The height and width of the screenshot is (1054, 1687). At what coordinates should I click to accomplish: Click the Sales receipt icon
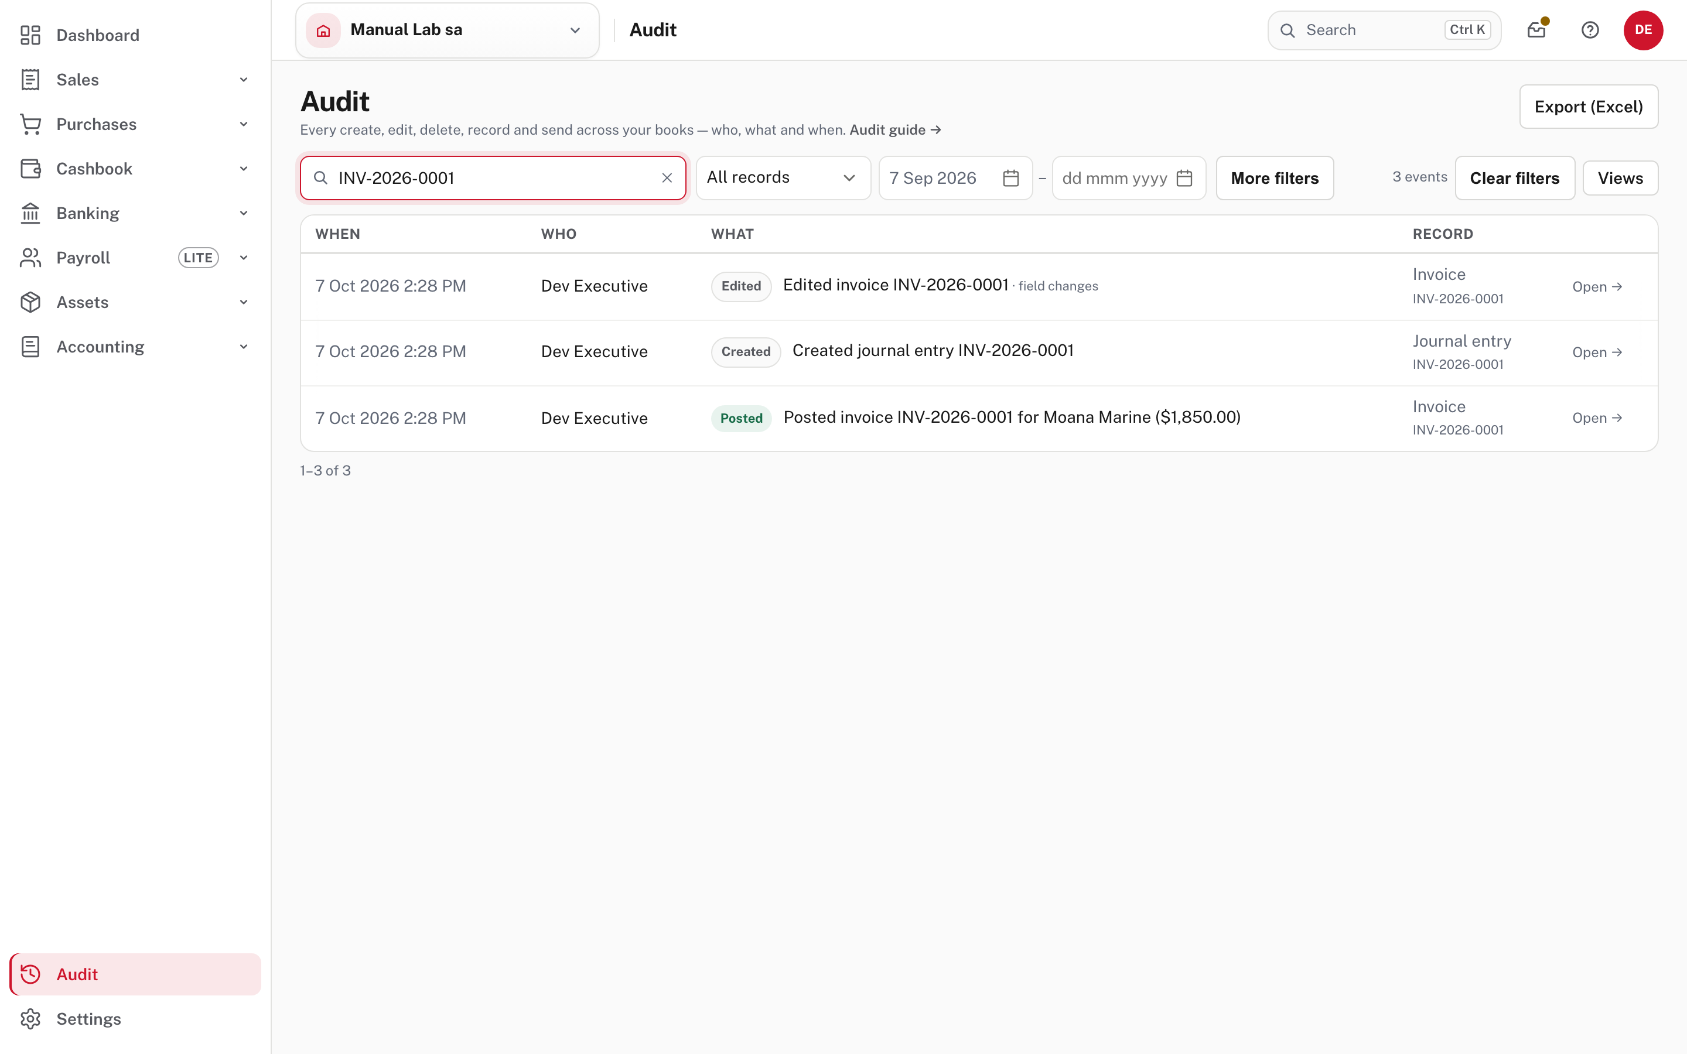pos(30,80)
